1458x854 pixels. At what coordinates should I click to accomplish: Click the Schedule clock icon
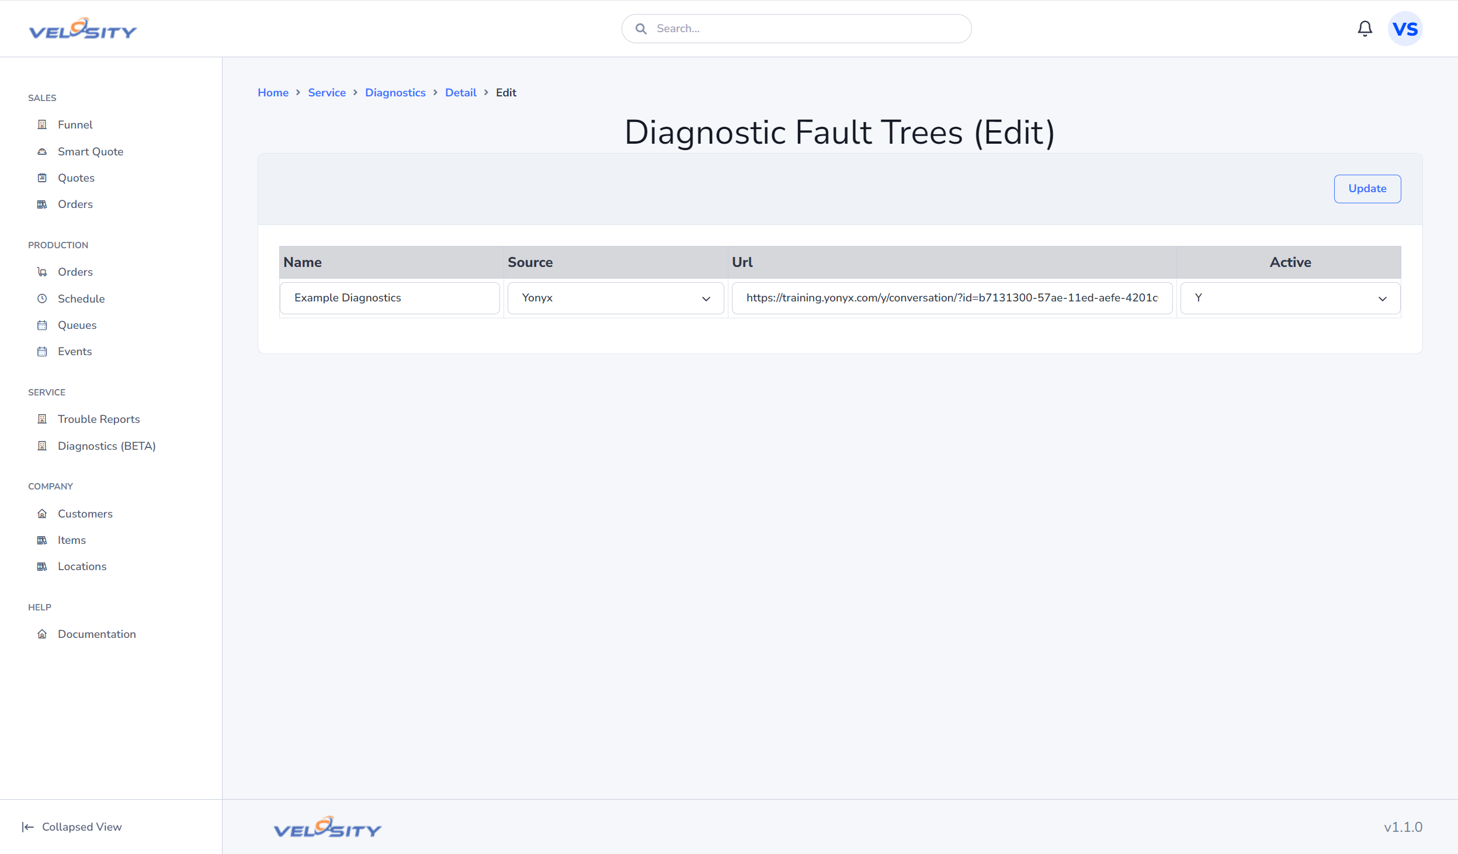pos(42,298)
